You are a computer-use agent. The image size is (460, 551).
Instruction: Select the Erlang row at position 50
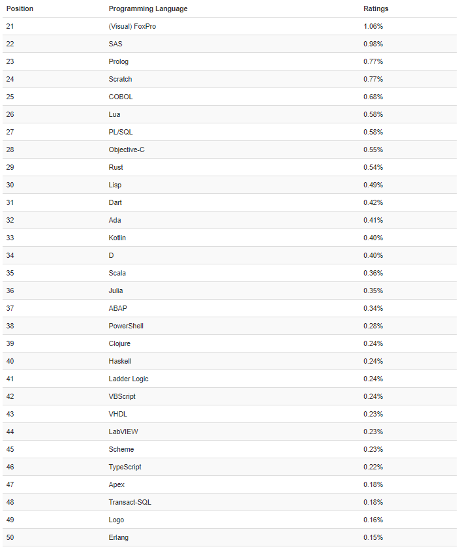pyautogui.click(x=119, y=538)
